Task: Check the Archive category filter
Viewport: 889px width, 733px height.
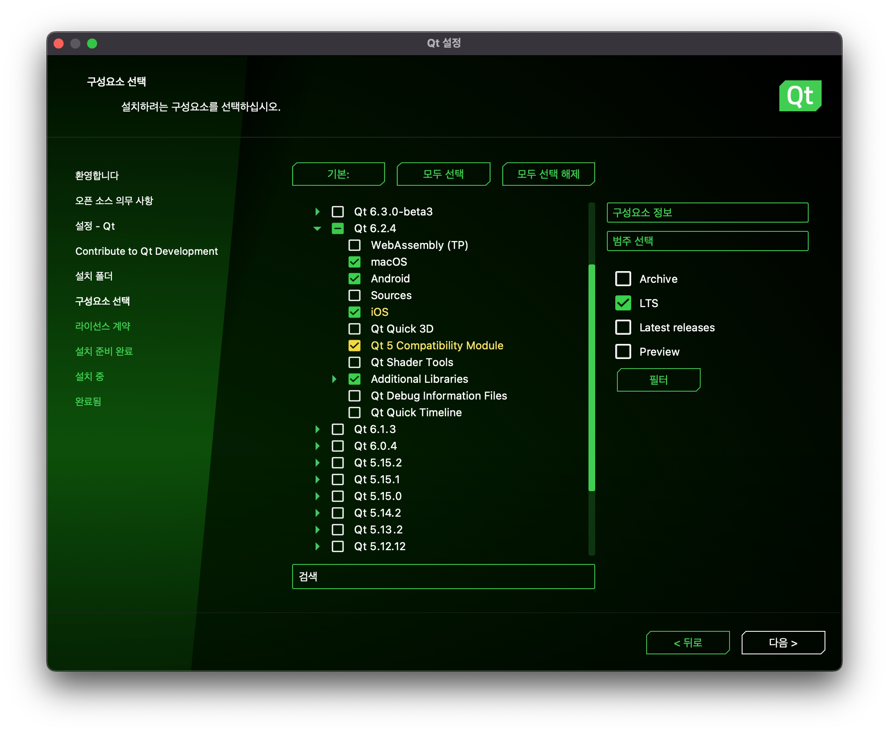Action: coord(623,279)
